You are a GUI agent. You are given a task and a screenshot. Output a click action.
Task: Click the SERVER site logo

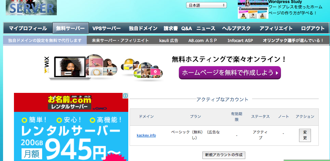tap(31, 8)
